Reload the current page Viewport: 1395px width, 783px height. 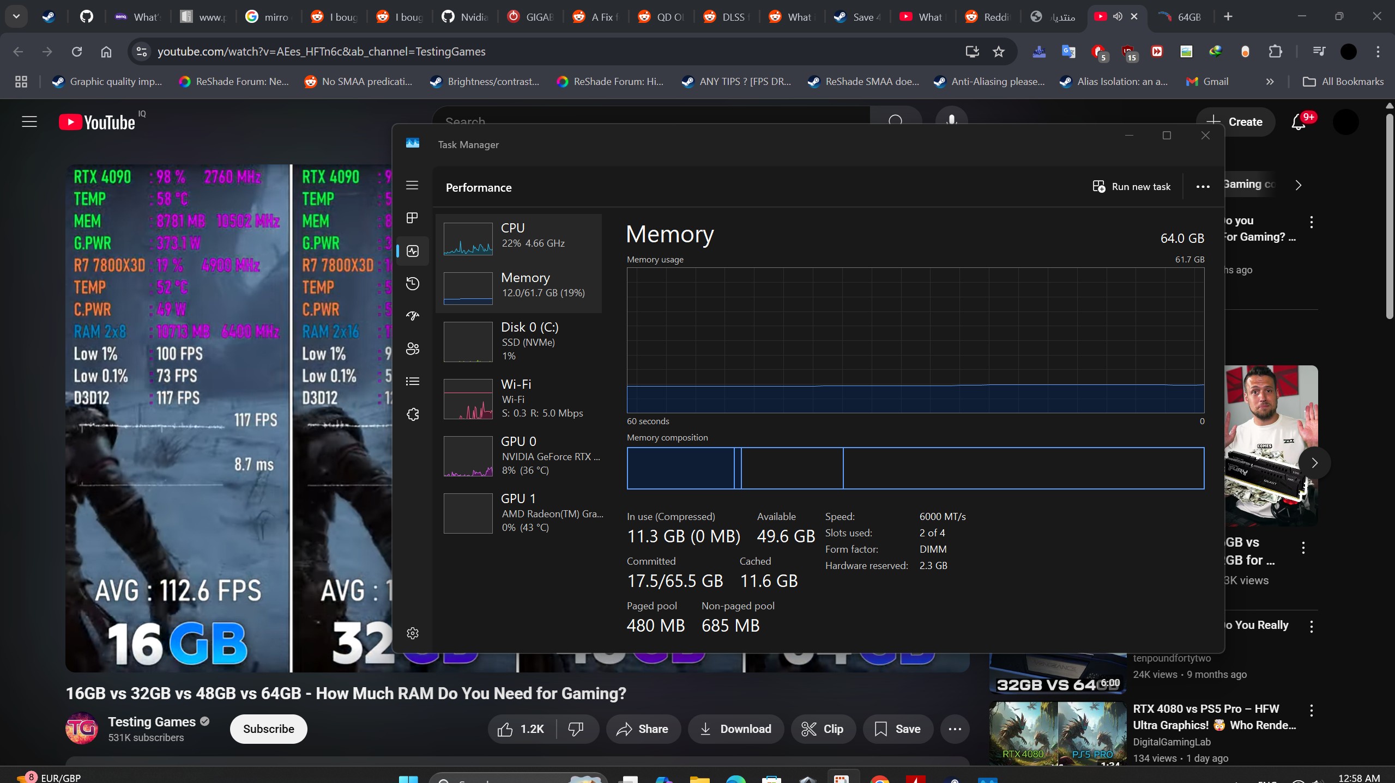point(77,52)
